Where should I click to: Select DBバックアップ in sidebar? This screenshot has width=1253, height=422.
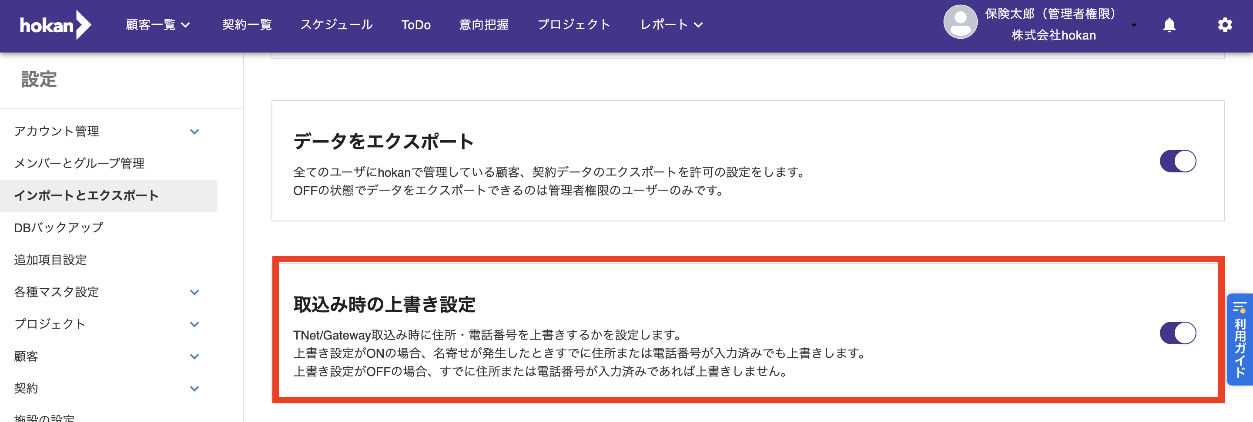point(58,228)
